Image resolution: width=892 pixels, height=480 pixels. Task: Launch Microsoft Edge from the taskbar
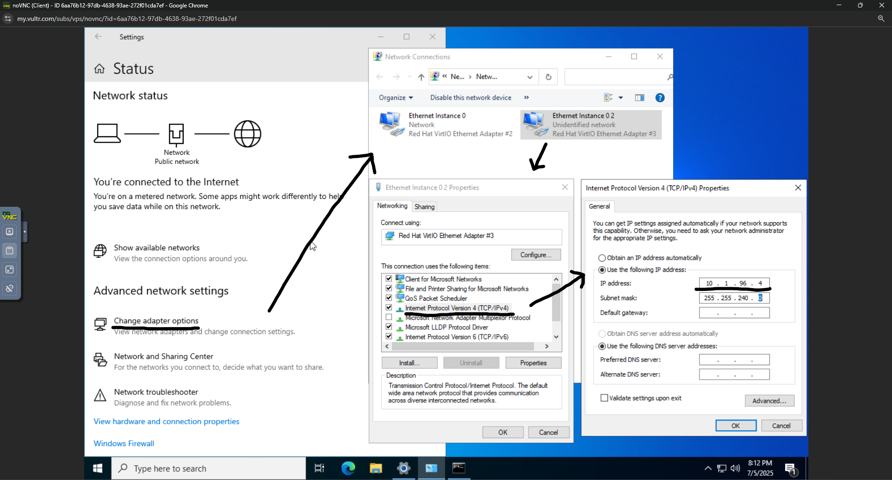click(348, 468)
